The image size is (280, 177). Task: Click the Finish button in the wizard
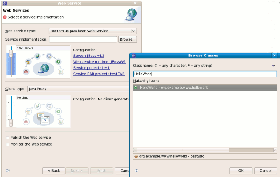tap(102, 171)
